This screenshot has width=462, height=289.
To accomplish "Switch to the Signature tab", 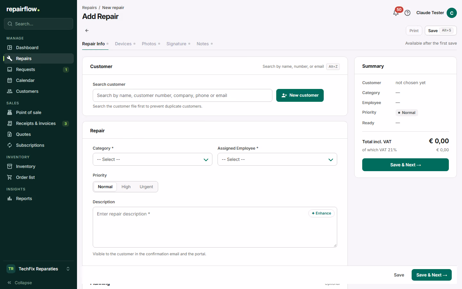I will 178,44.
